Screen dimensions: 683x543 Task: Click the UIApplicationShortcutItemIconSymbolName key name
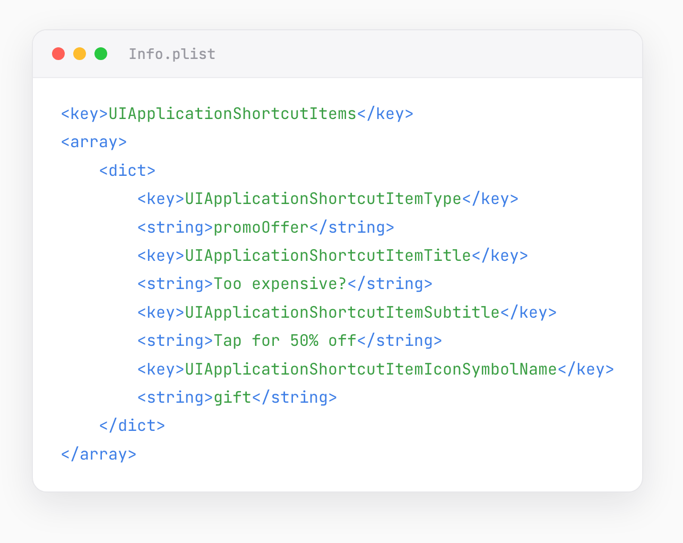click(x=371, y=369)
